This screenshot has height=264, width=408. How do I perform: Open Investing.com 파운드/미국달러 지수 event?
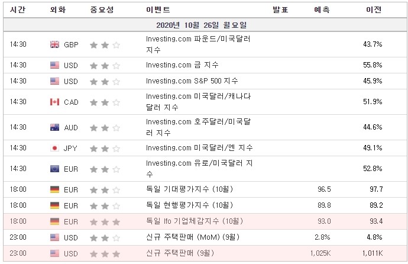pos(198,44)
